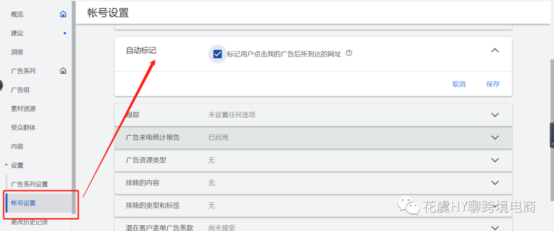Viewport: 554px width, 231px height.
Task: Collapse the 设置 sidebar group arrow
Action: pos(6,165)
